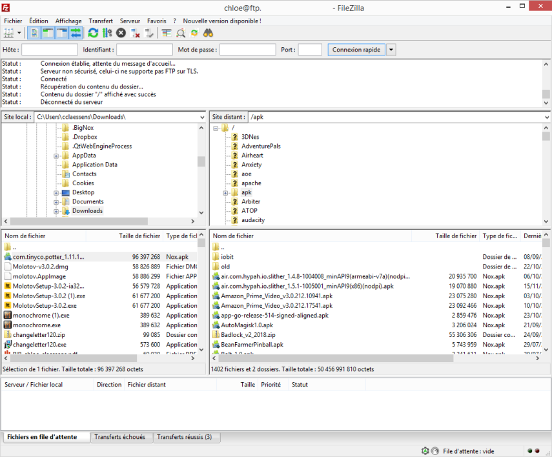
Task: Toggle the transfer queue display
Action: point(76,33)
